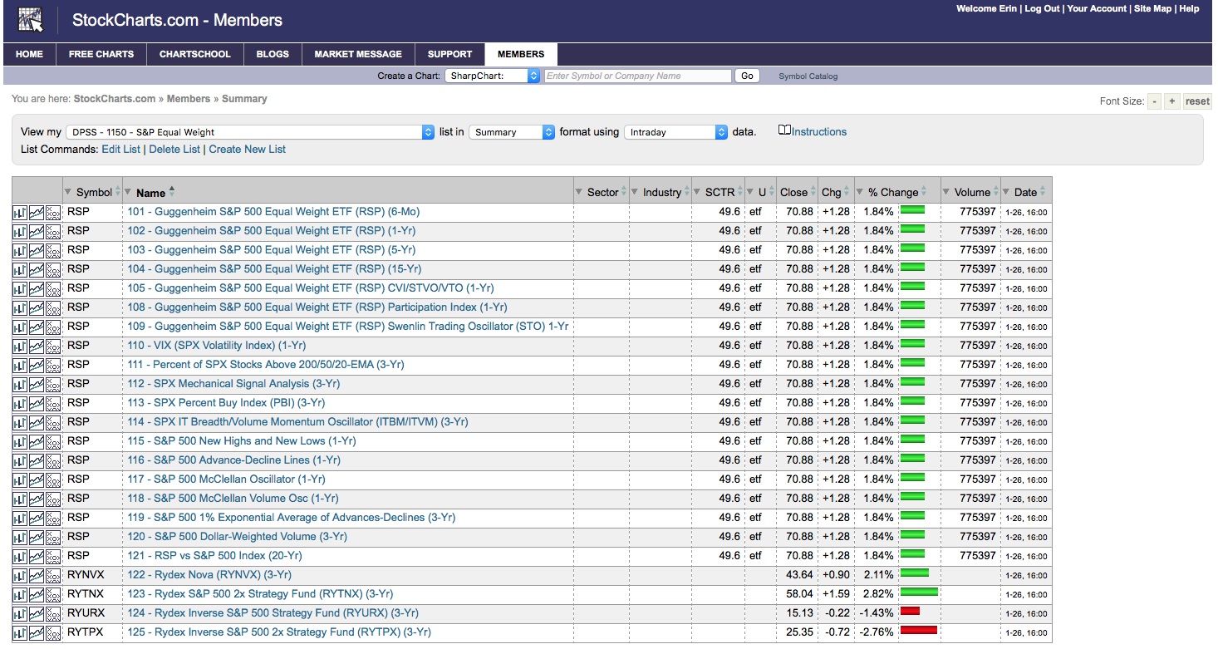Expand the Summary format dropdown
The image size is (1218, 649).
[512, 132]
